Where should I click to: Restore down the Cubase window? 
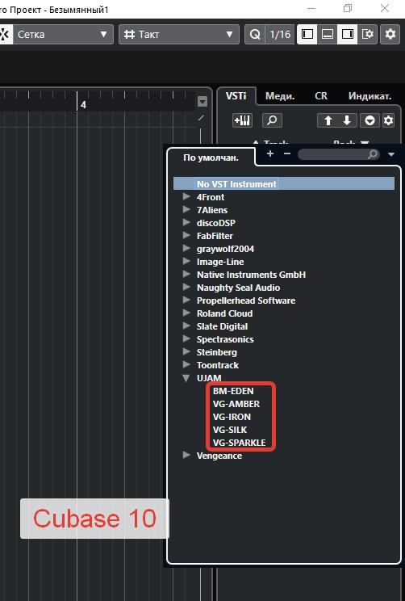pyautogui.click(x=348, y=8)
